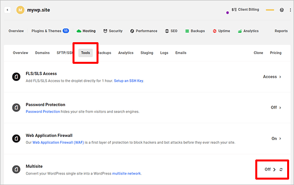Screen dimensions: 294x185
Task: Open the Reports tab
Action: click(x=281, y=31)
